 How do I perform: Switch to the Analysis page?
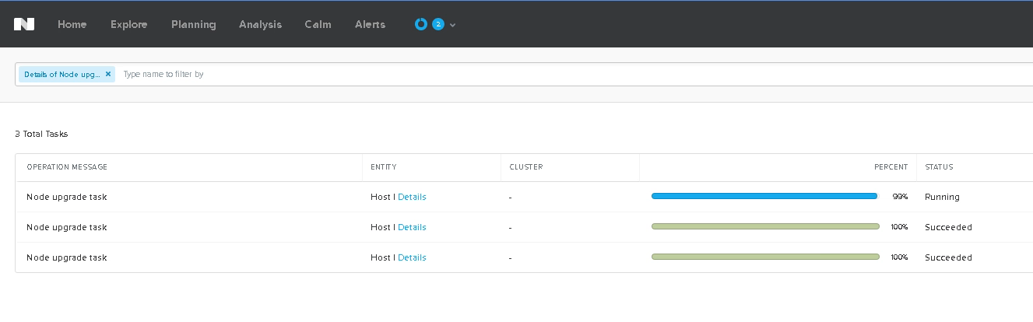click(261, 24)
